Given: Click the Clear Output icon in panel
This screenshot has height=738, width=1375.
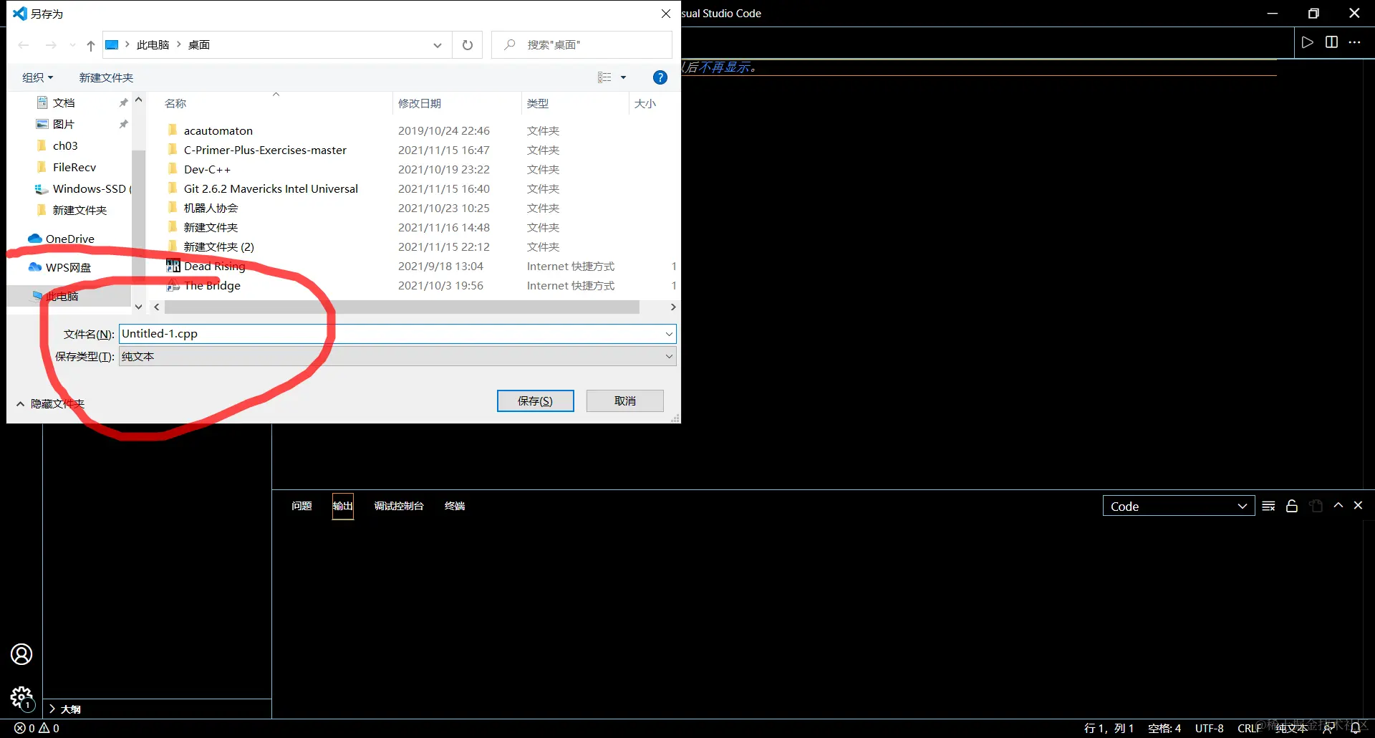Looking at the screenshot, I should coord(1268,506).
